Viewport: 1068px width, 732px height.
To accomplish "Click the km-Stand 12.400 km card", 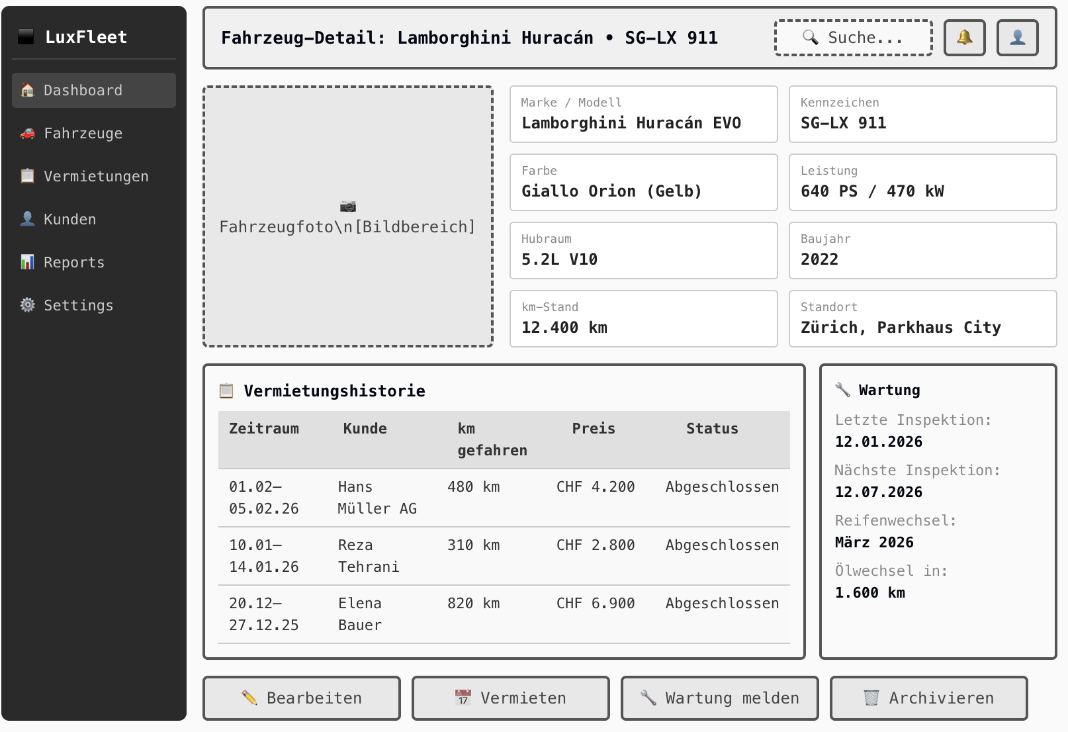I will pyautogui.click(x=644, y=318).
